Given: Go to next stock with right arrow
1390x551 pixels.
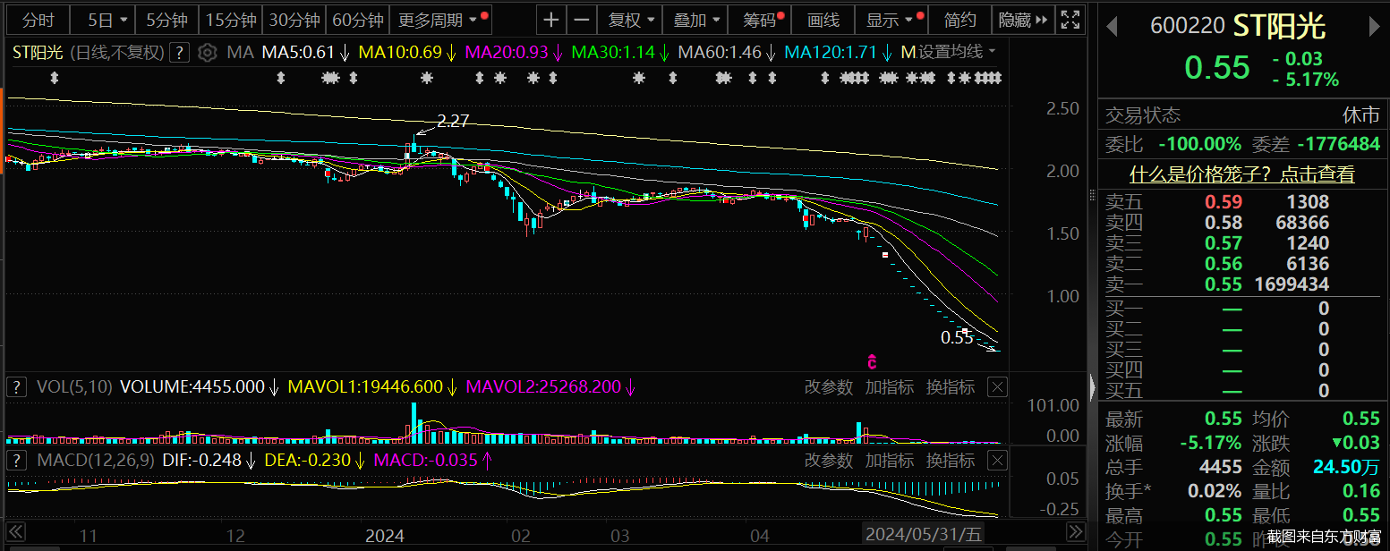Looking at the screenshot, I should (x=1376, y=27).
